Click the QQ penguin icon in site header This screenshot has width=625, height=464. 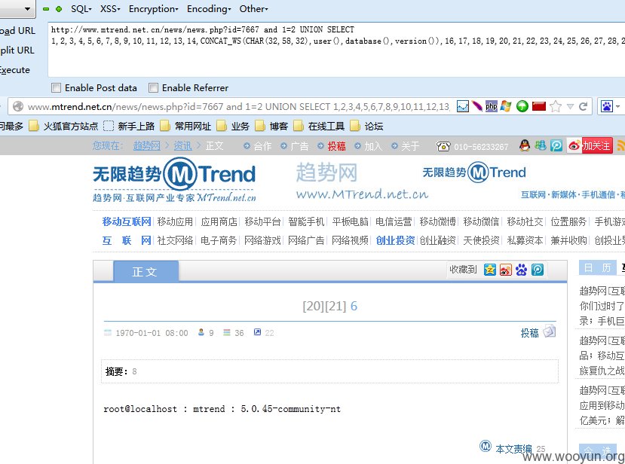525,146
